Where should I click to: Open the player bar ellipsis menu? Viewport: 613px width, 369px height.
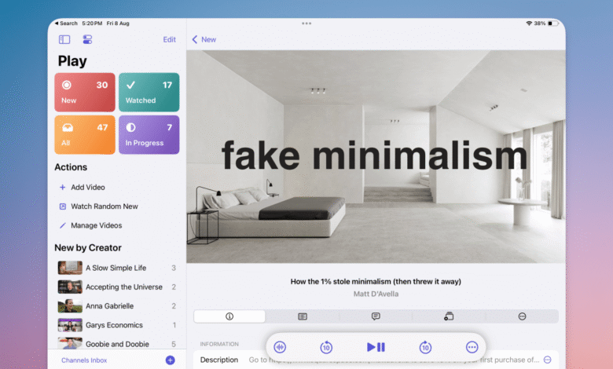[x=472, y=347]
